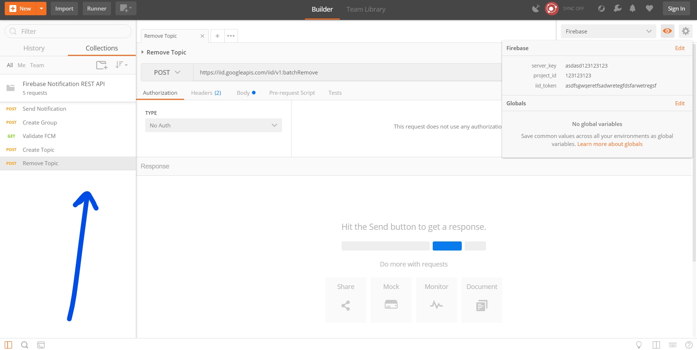Open the Body tab
Viewport: 697px width, 350px height.
(246, 93)
